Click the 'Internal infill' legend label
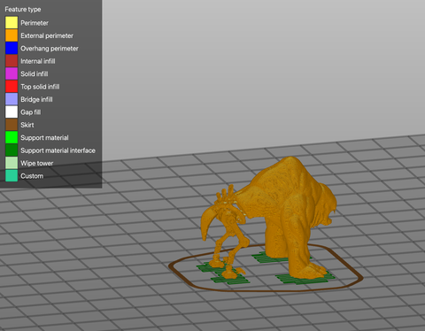Image resolution: width=425 pixels, height=331 pixels. click(38, 61)
